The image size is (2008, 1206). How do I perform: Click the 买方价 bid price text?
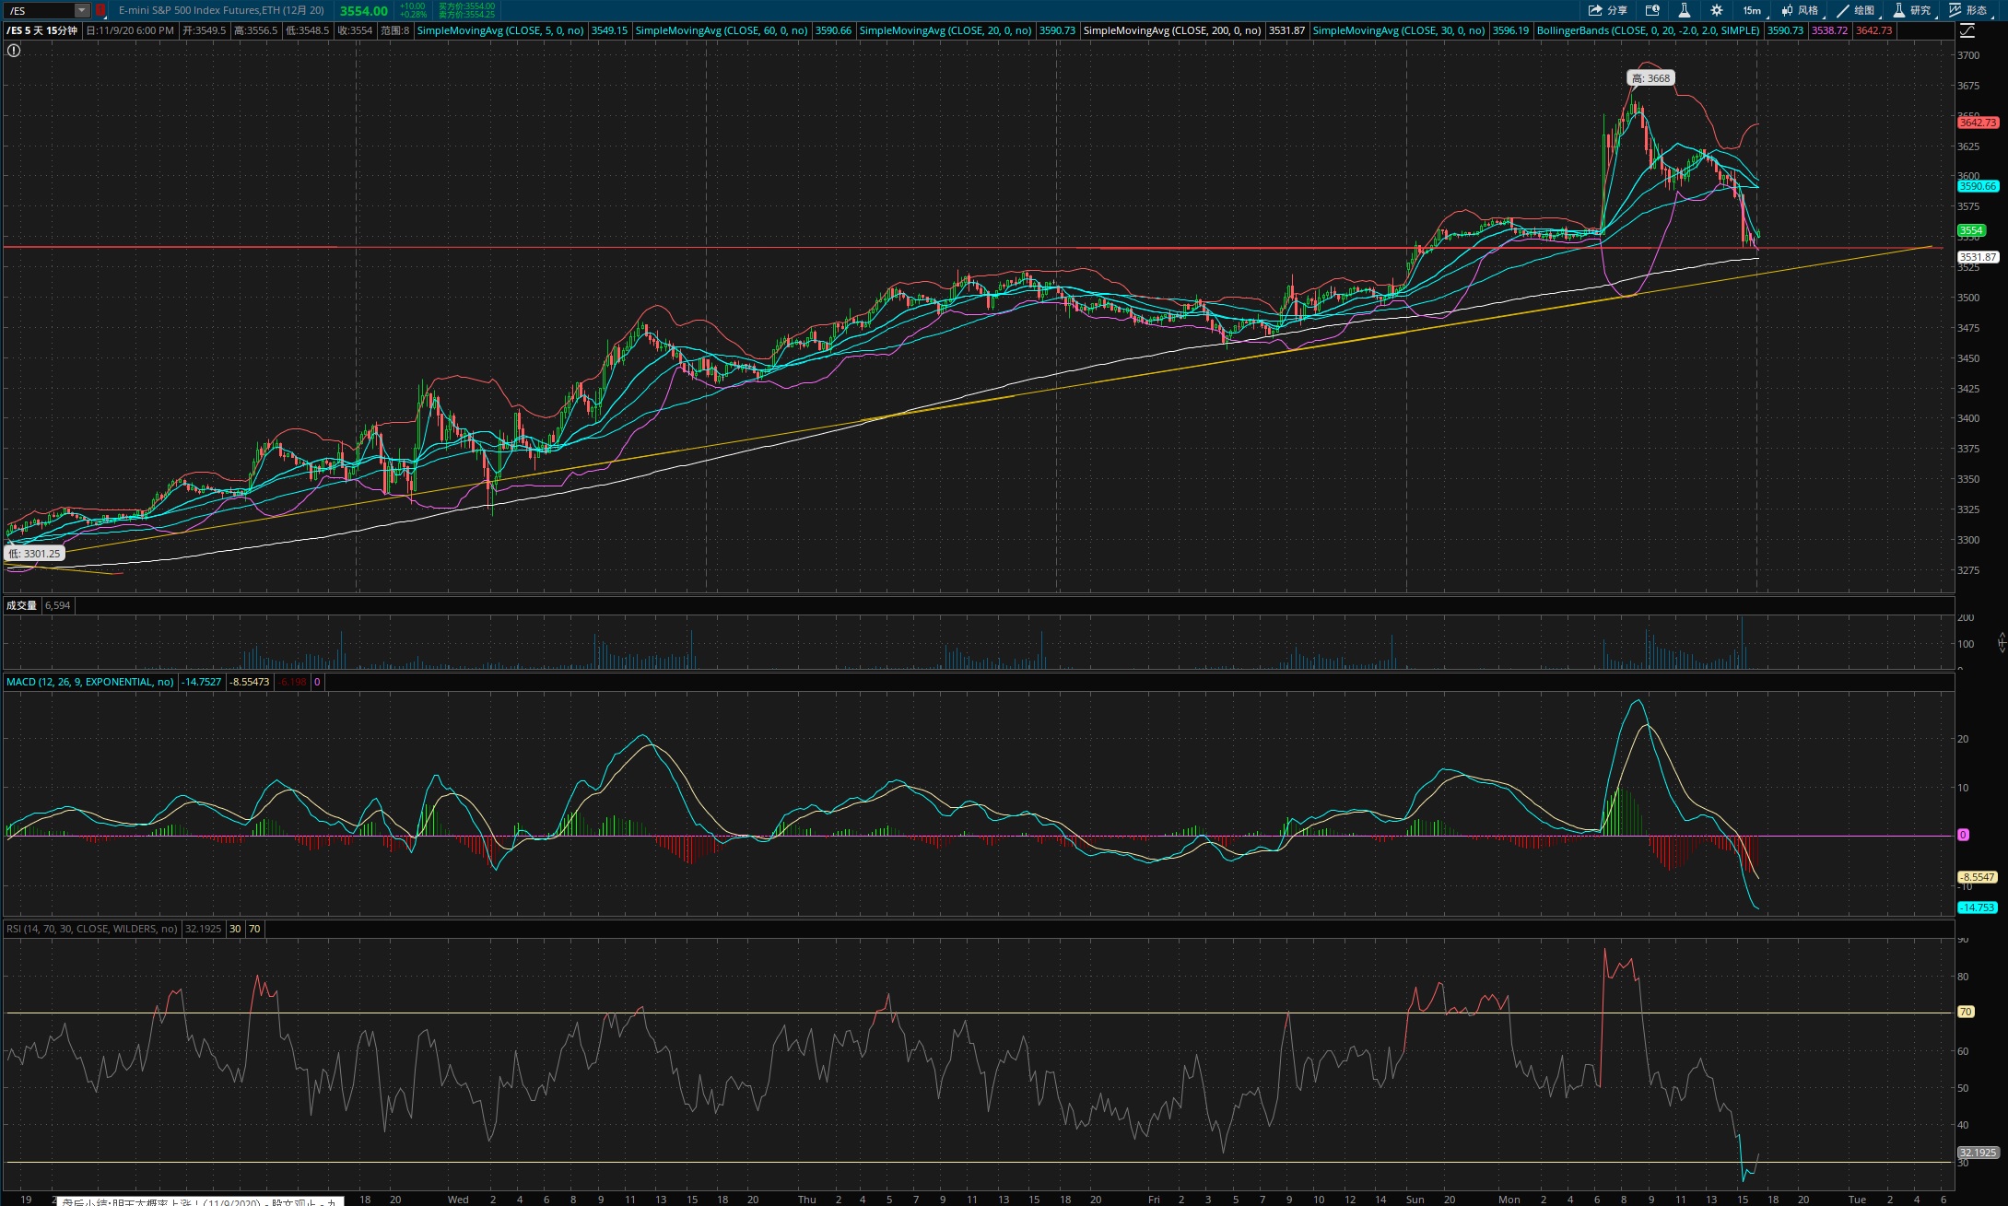coord(466,6)
